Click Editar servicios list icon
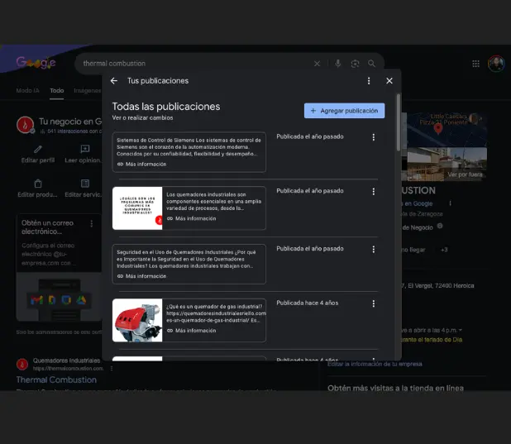The image size is (511, 444). 85,184
